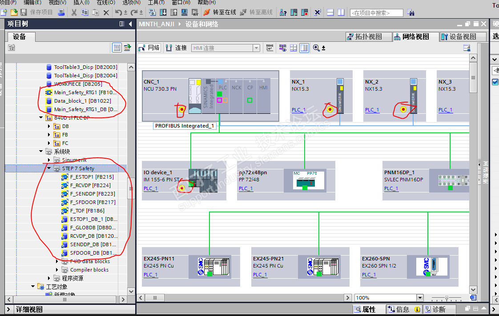Select the CNC_1 NCU 730.3 PN device
Viewport: 499px width, 316px height.
pyautogui.click(x=211, y=96)
